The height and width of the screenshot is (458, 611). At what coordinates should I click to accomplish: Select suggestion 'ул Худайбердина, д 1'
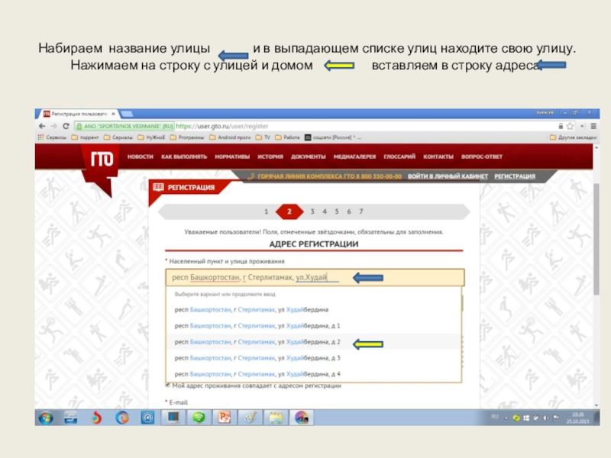click(x=314, y=326)
